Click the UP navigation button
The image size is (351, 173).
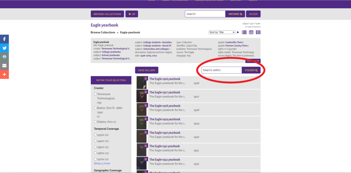click(x=132, y=14)
